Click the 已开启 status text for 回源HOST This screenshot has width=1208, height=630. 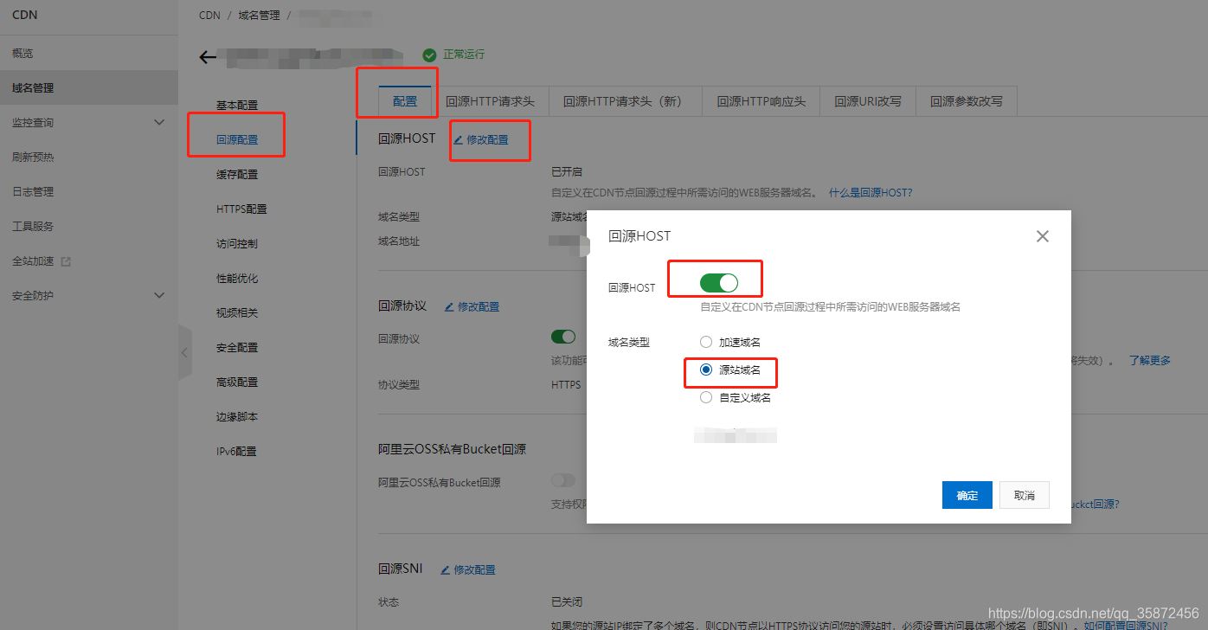[567, 171]
